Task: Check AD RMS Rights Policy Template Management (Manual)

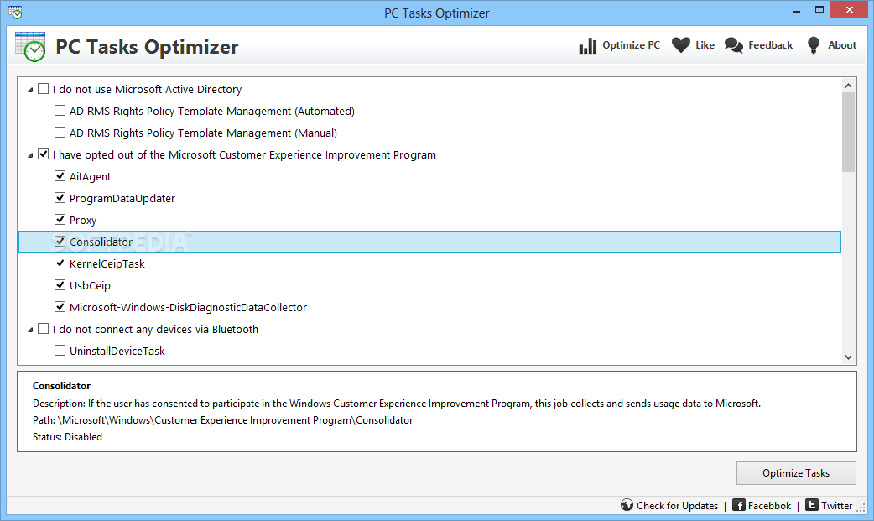Action: 60,133
